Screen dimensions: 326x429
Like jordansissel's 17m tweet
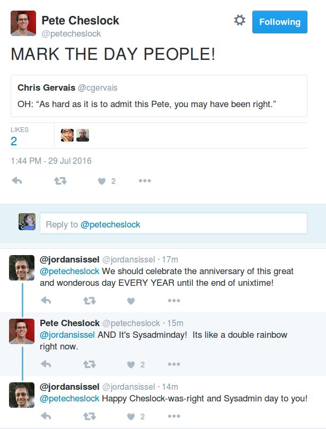pyautogui.click(x=131, y=301)
